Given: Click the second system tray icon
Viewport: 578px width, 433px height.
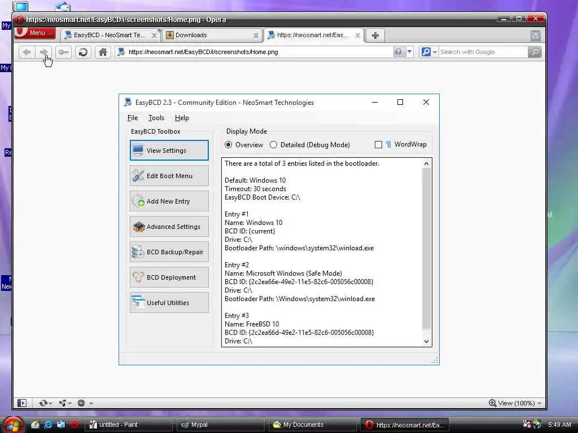Looking at the screenshot, I should tap(537, 424).
